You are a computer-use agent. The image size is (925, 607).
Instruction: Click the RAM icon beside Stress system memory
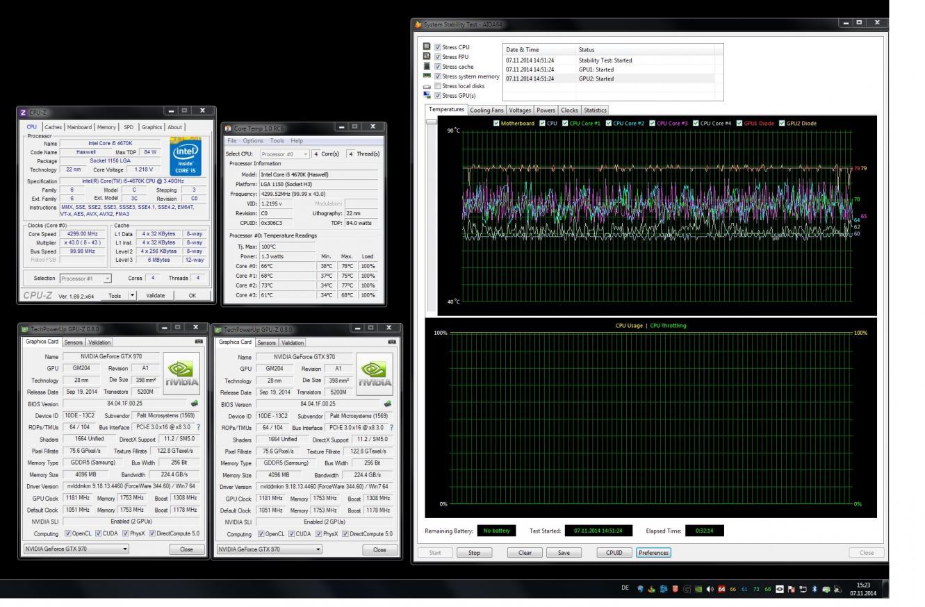pyautogui.click(x=427, y=76)
